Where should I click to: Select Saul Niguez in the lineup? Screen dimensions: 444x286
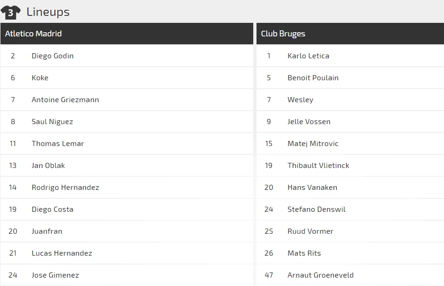(x=52, y=121)
